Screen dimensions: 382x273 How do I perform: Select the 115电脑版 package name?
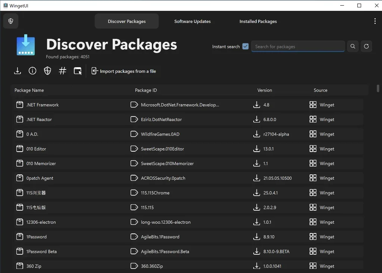click(x=36, y=207)
